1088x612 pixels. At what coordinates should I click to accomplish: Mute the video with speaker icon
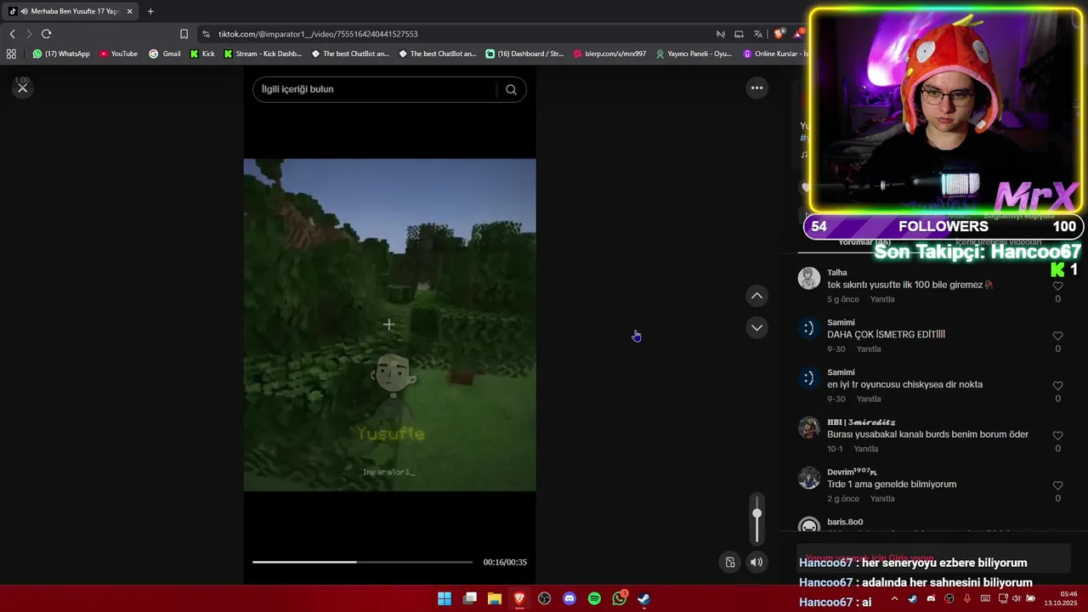(756, 562)
